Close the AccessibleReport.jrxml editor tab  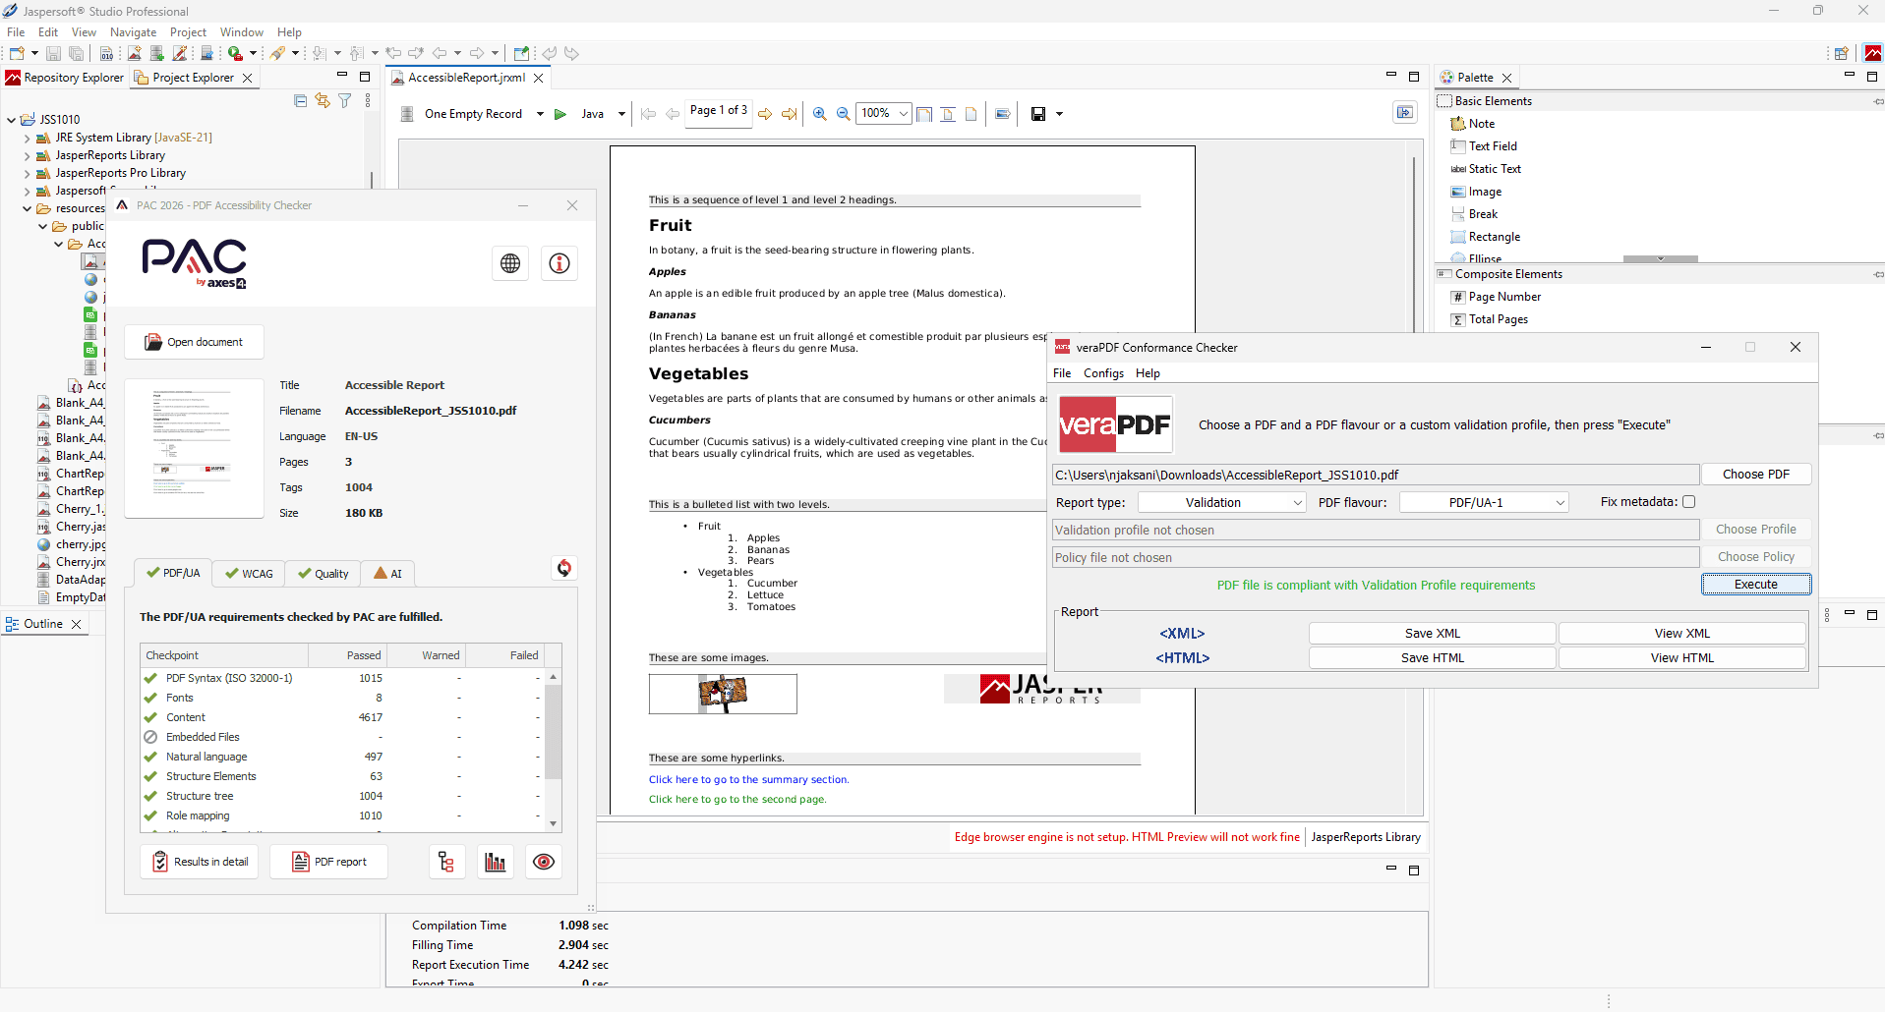(x=539, y=79)
